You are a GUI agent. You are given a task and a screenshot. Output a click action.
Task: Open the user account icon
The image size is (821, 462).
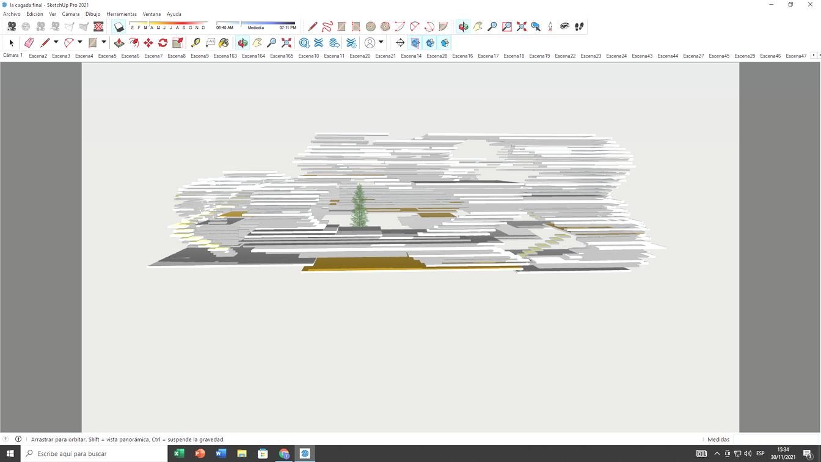pos(370,43)
